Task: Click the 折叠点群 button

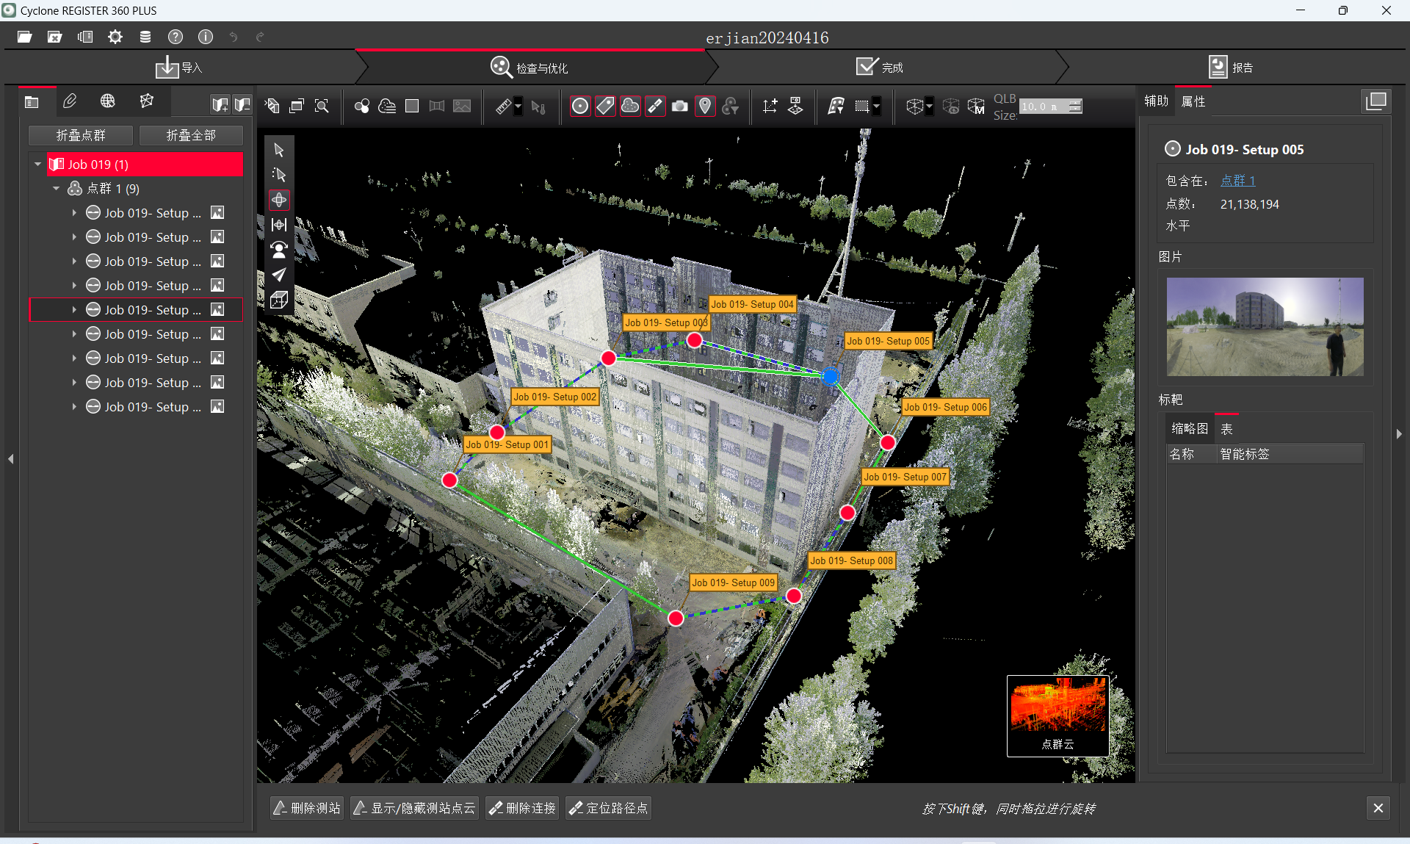Action: tap(81, 135)
